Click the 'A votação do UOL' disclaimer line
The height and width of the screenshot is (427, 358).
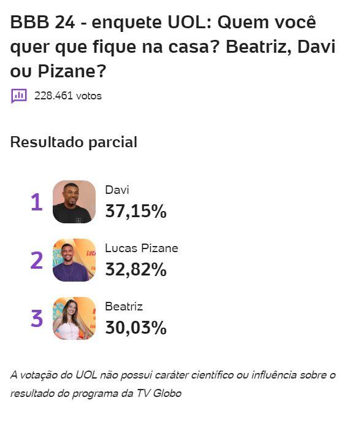(x=173, y=375)
